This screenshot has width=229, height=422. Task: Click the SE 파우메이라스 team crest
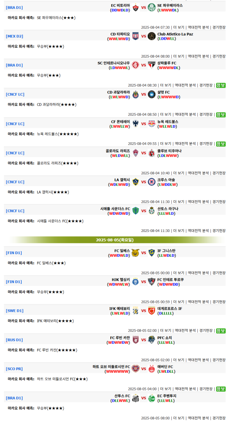coord(152,7)
